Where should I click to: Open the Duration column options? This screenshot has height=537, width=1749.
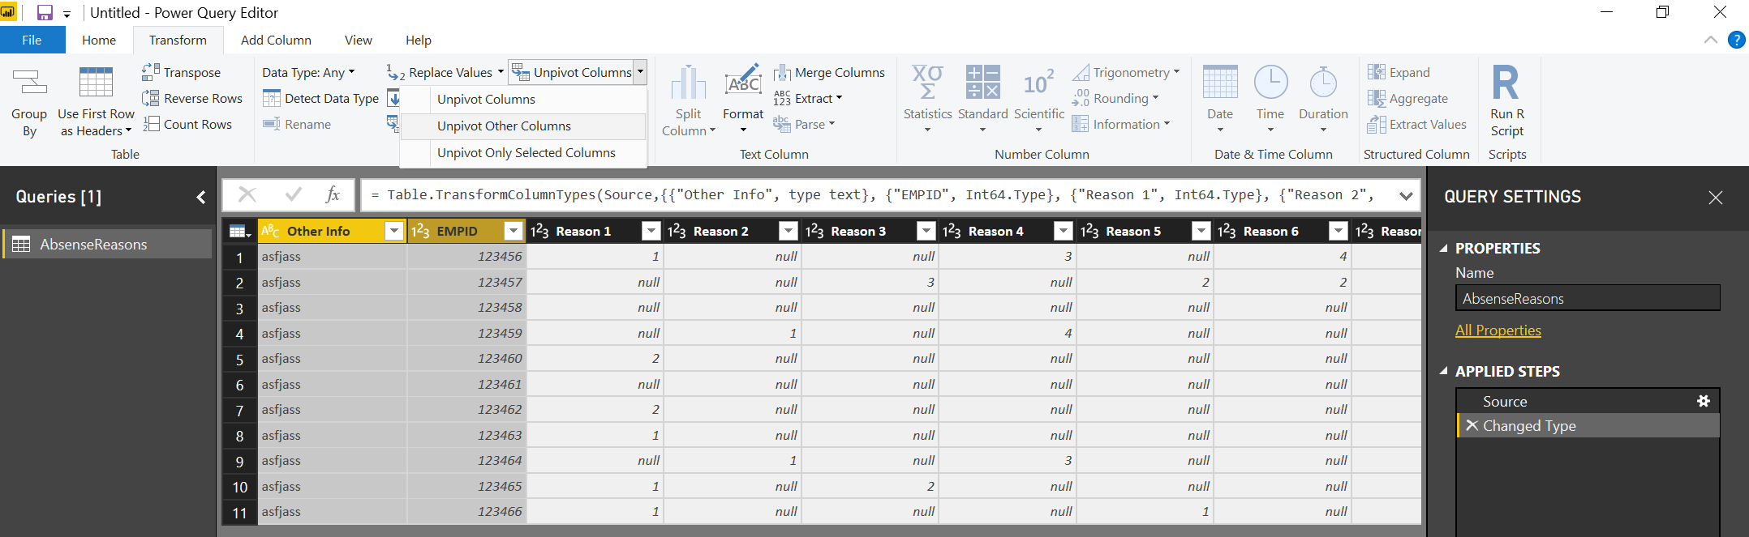(1323, 99)
